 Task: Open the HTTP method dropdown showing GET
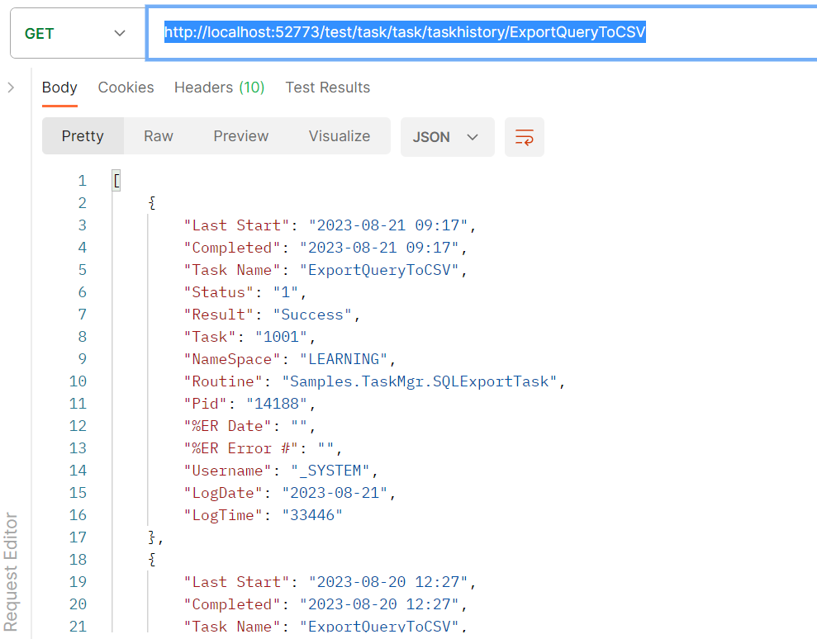click(x=118, y=33)
